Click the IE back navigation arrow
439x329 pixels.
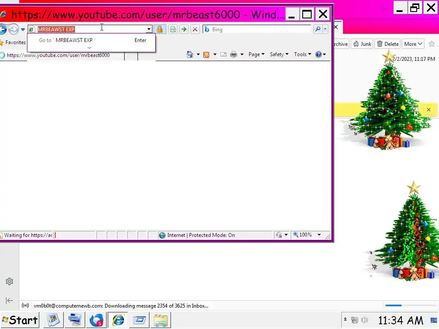pos(3,29)
